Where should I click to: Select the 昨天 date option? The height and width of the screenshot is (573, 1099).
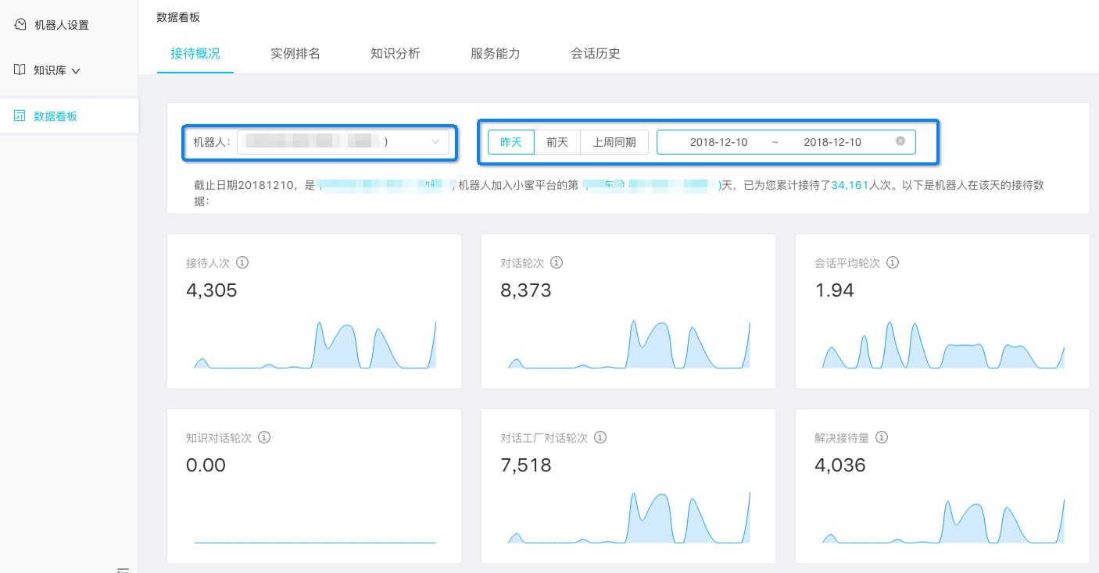511,142
